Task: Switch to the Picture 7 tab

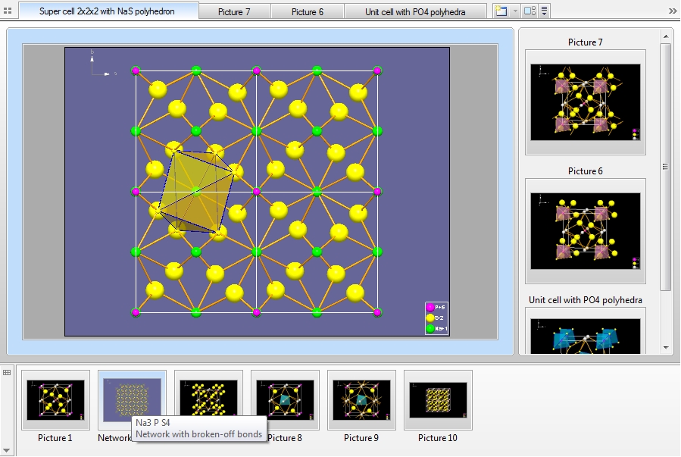Action: click(234, 11)
